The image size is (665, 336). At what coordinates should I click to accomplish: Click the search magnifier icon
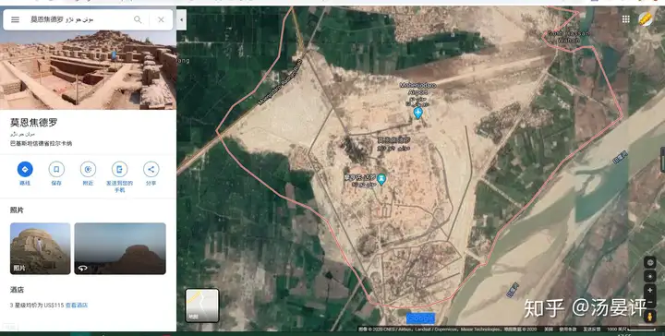point(138,19)
